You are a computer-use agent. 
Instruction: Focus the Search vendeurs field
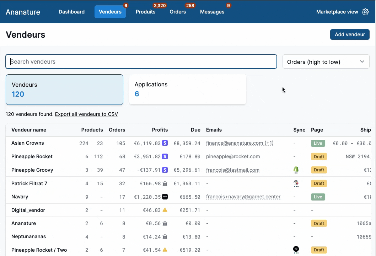click(141, 62)
